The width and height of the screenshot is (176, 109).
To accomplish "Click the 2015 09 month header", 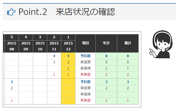I will pos(26,46).
